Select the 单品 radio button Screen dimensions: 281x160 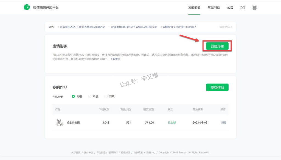90,96
